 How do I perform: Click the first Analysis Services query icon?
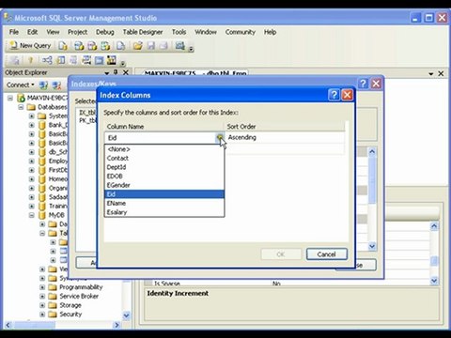tap(79, 46)
